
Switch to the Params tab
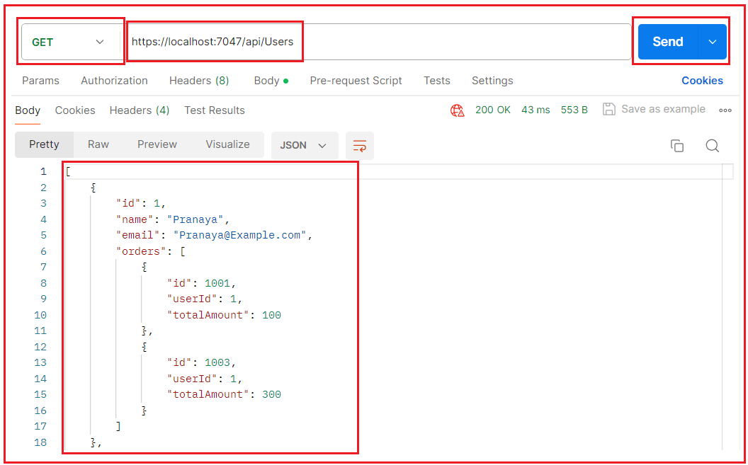[40, 81]
